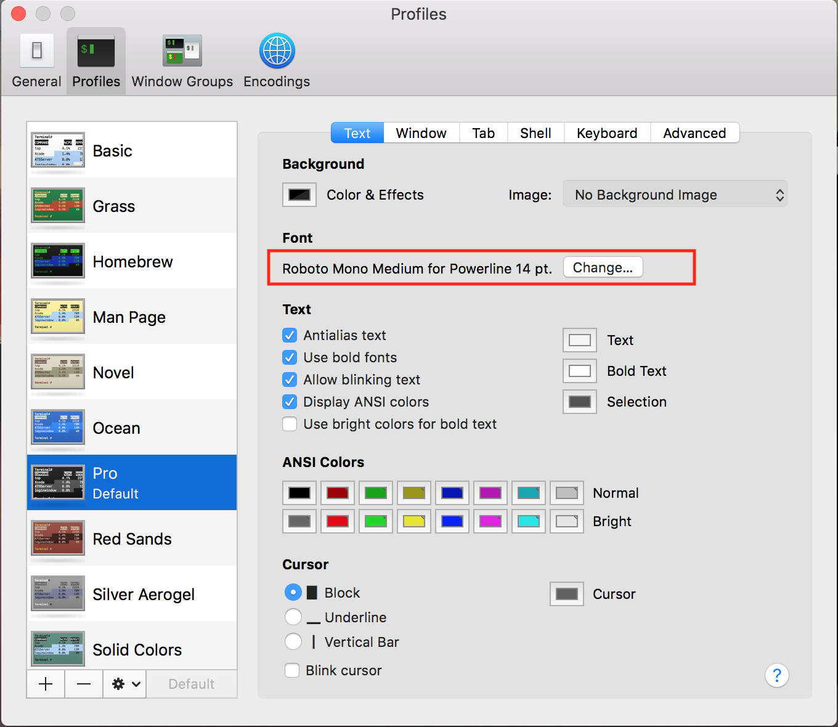The image size is (838, 727).
Task: Select the Homebrew profile thumbnail
Action: [x=58, y=261]
